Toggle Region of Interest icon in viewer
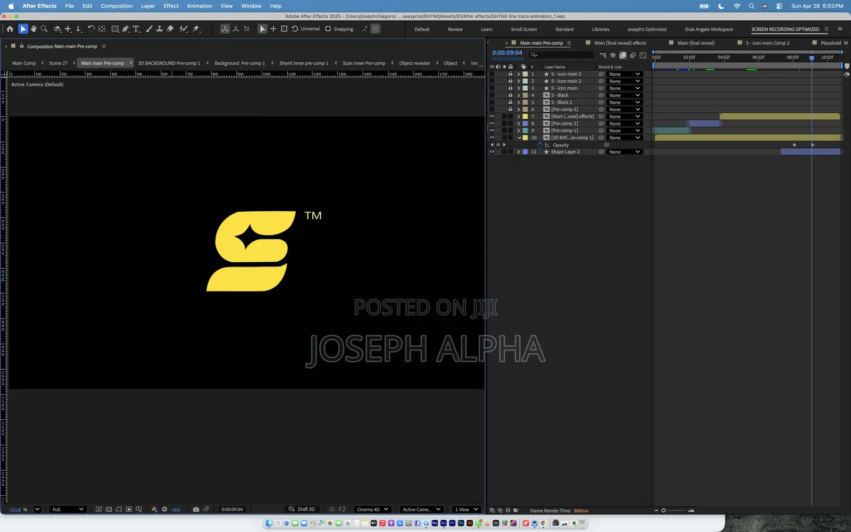The width and height of the screenshot is (851, 532). 129,509
